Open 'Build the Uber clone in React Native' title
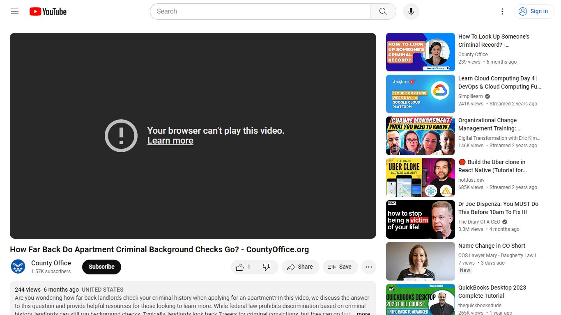The width and height of the screenshot is (561, 315). (492, 166)
